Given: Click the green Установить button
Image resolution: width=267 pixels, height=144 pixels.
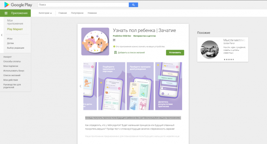Looking at the screenshot, I should click(175, 52).
